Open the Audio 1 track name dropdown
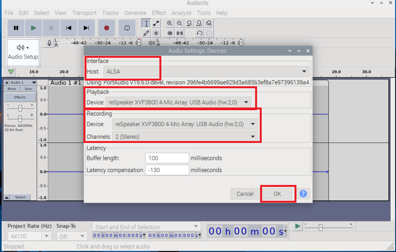Screen dimensions: 396x252 tap(23, 82)
